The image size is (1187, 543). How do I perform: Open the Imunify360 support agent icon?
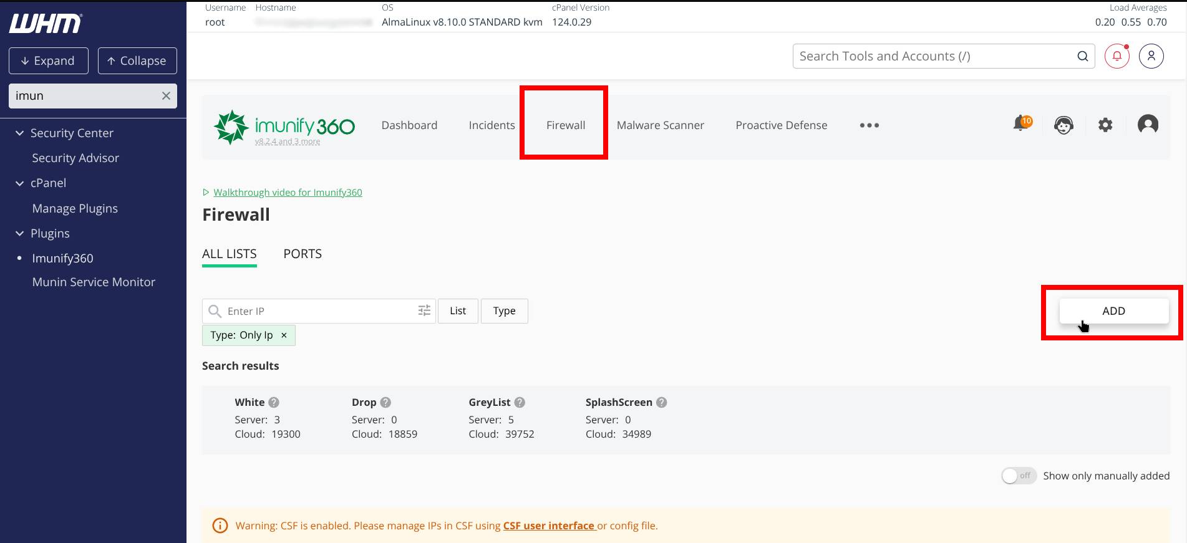point(1063,125)
